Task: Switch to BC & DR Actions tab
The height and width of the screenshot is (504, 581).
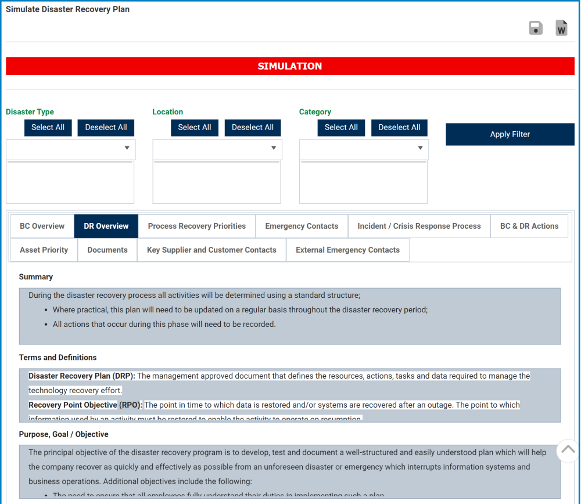Action: pyautogui.click(x=529, y=226)
